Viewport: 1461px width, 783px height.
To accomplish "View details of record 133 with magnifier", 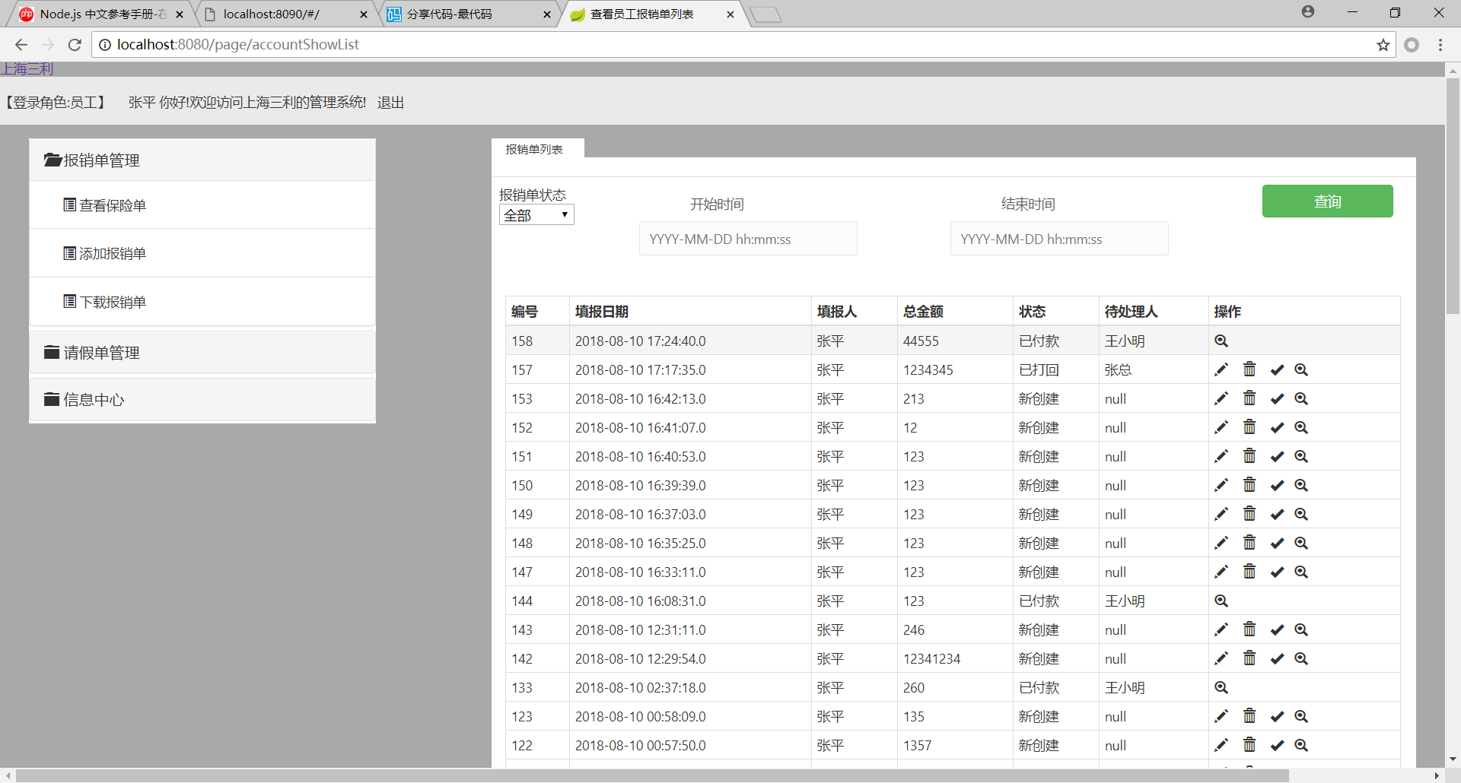I will [x=1221, y=688].
